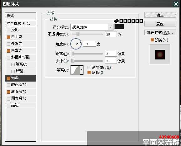Toggle the 预览 preview checkbox
181x146 pixels.
click(x=152, y=40)
